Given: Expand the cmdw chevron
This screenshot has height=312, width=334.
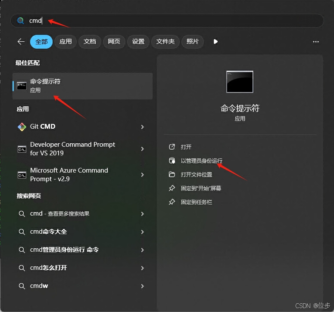Looking at the screenshot, I should point(142,286).
